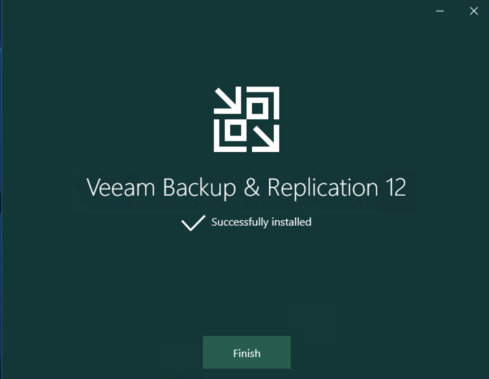The width and height of the screenshot is (489, 379).
Task: Minimize the Veeam installer window
Action: pos(440,11)
